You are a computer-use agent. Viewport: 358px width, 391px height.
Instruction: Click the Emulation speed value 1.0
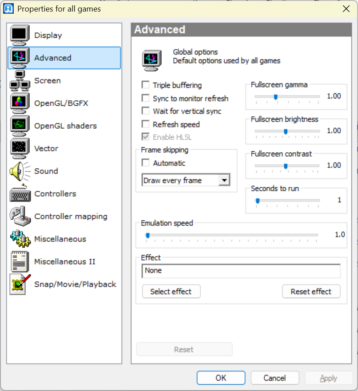click(x=339, y=234)
